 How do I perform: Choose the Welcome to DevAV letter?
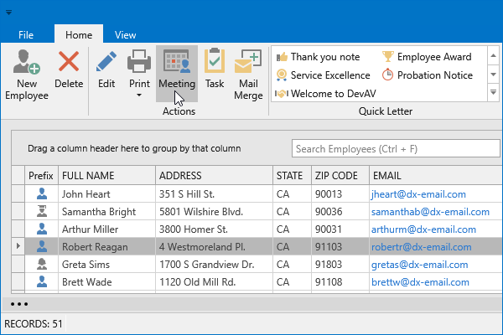[x=325, y=94]
